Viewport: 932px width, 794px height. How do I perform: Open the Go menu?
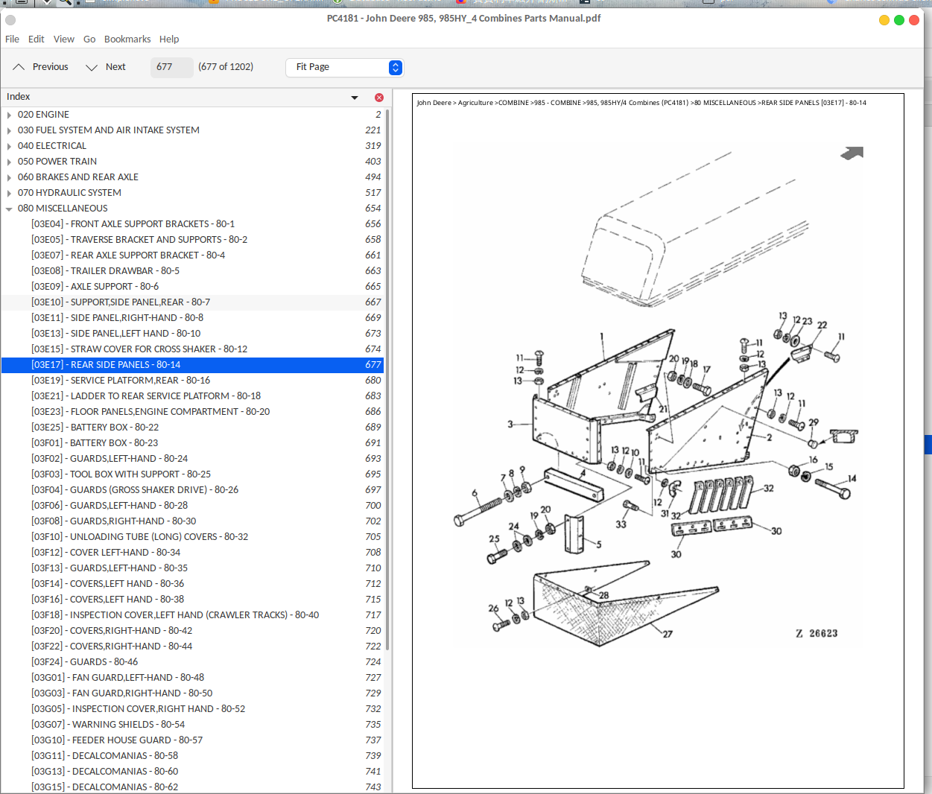click(x=89, y=39)
